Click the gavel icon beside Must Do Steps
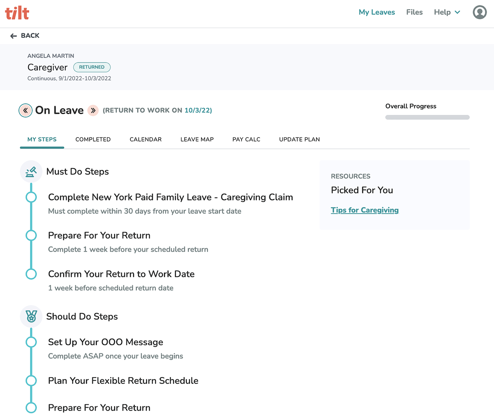494x419 pixels. click(31, 171)
